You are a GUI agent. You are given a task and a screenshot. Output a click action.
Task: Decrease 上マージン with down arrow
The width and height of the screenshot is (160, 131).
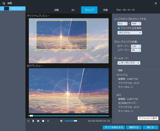click(x=140, y=51)
